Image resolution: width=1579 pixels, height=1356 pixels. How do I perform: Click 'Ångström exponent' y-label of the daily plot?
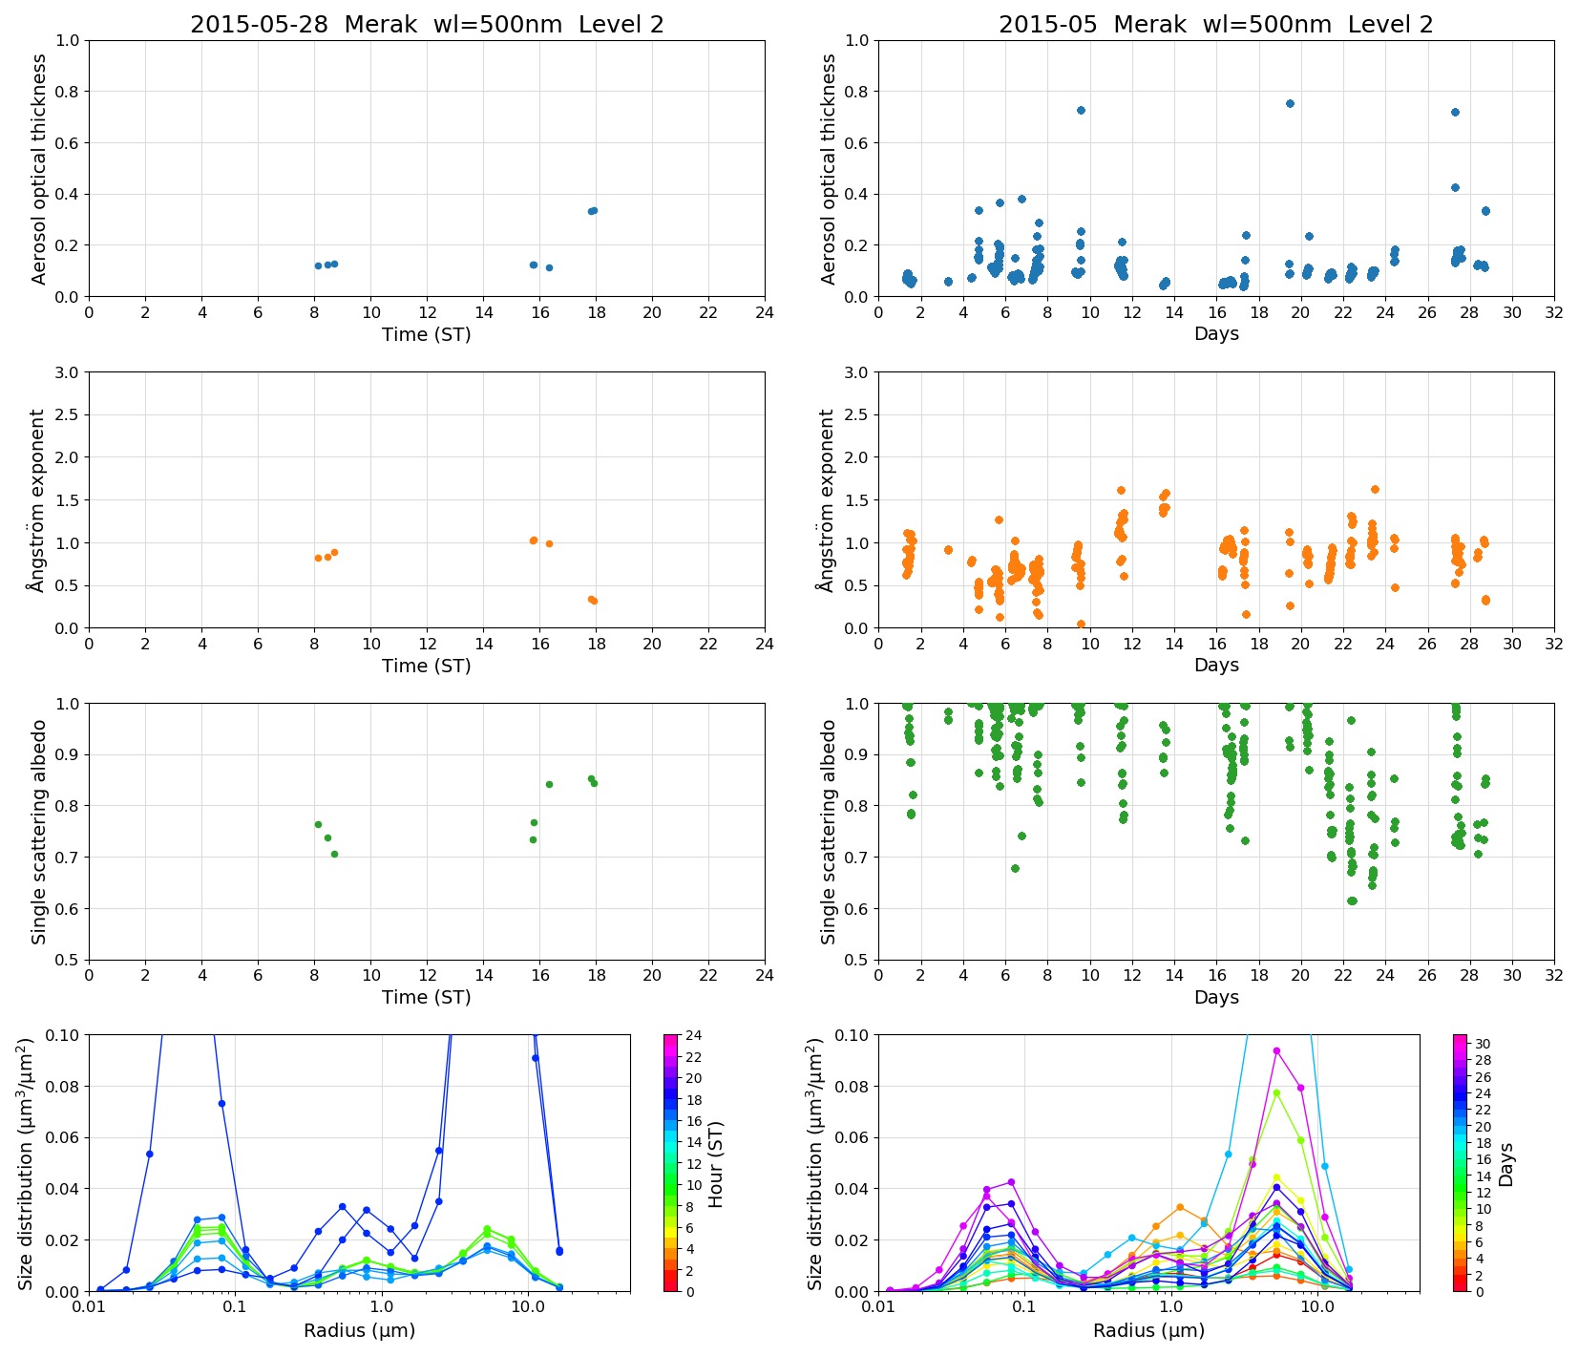(x=37, y=499)
